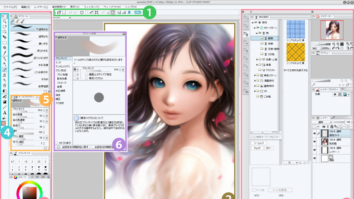This screenshot has width=354, height=199.
Task: Open the ファイル(F) menu
Action: click(x=10, y=7)
